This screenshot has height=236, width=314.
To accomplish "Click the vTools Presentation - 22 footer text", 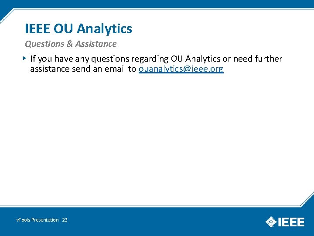I will pos(42,220).
